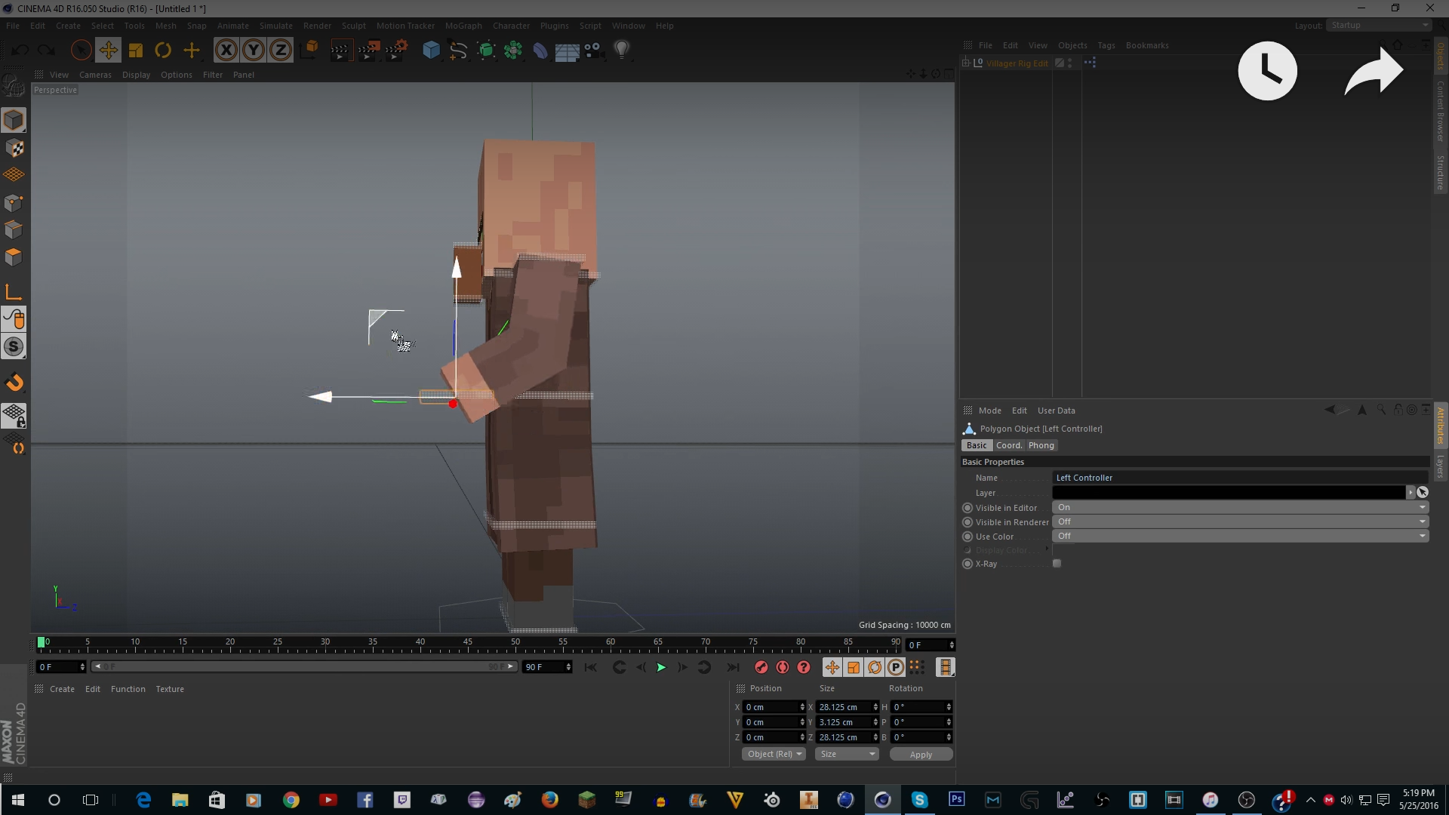1449x815 pixels.
Task: Add a Light object
Action: 621,51
